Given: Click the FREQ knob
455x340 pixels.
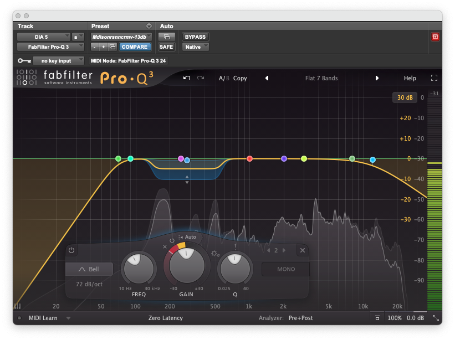Looking at the screenshot, I should coord(139,269).
